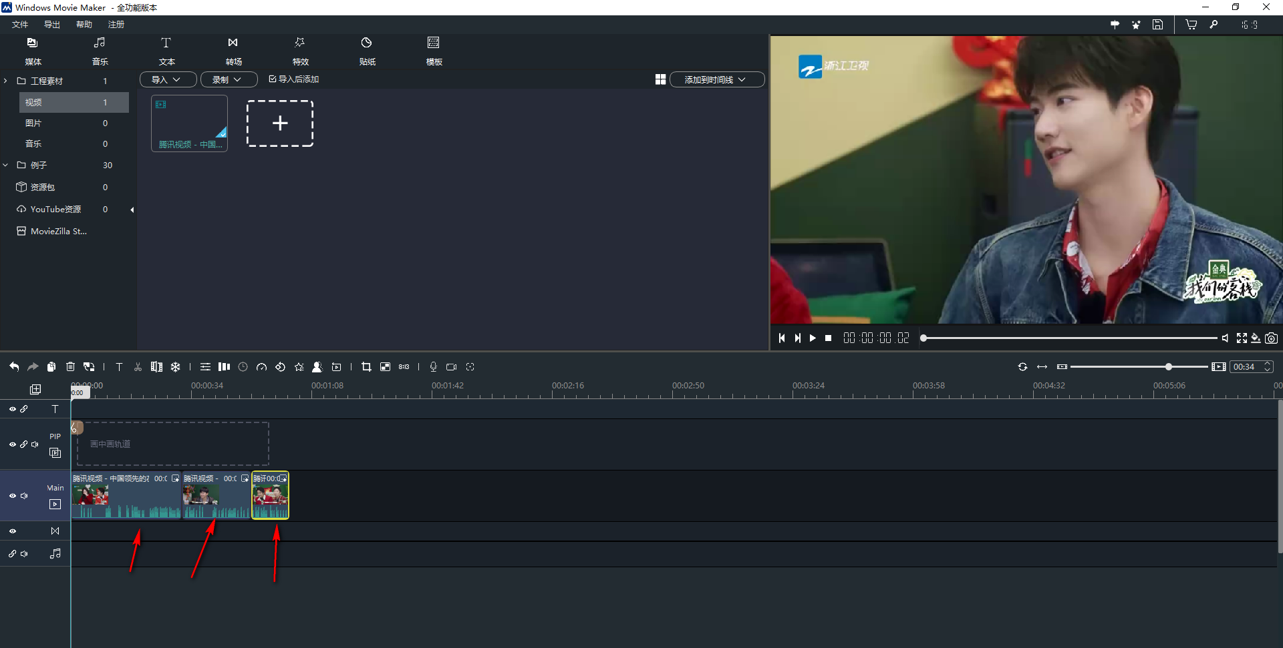Open the 导出 menu

pos(52,25)
